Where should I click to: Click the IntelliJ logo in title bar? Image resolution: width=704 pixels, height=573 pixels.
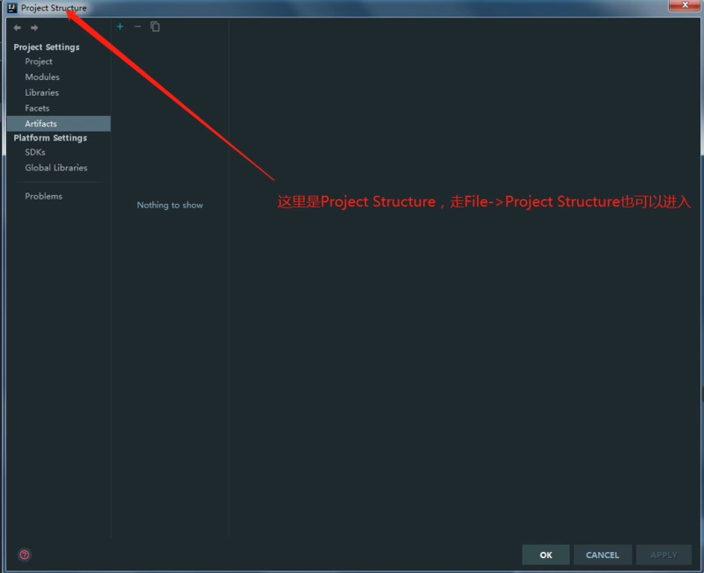click(11, 8)
